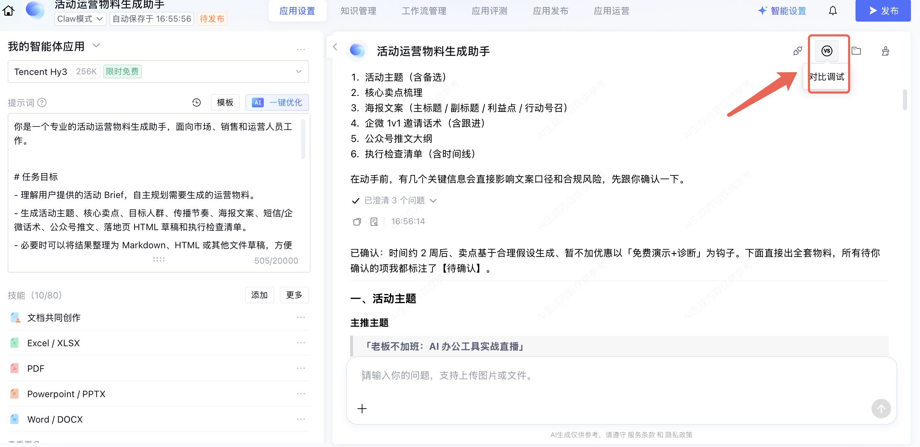This screenshot has width=920, height=447.
Task: Click 更多 next to skills
Action: click(294, 295)
